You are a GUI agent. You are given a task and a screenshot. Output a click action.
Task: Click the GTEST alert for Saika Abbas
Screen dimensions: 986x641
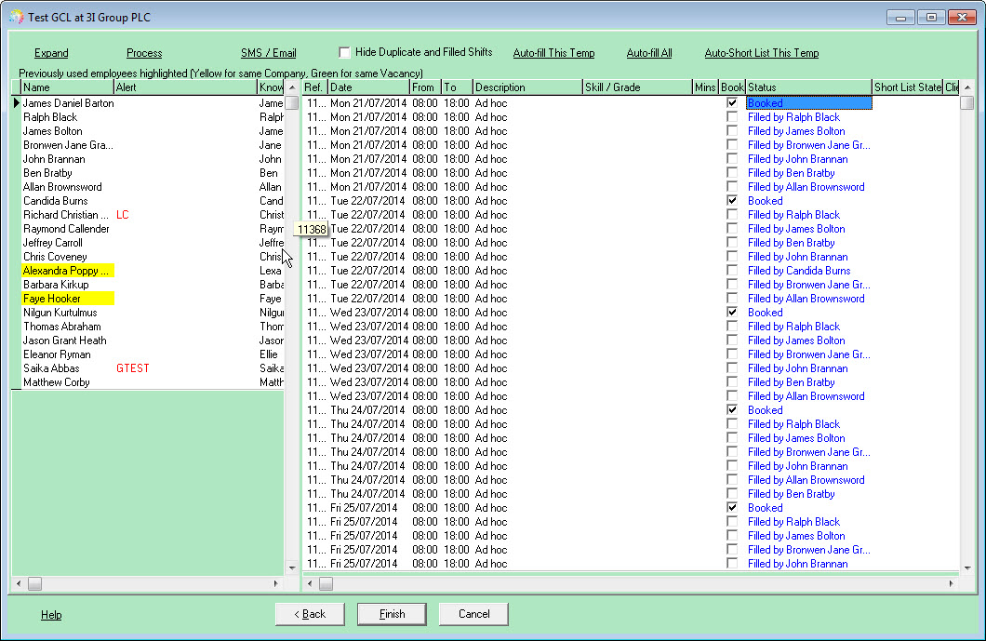133,368
